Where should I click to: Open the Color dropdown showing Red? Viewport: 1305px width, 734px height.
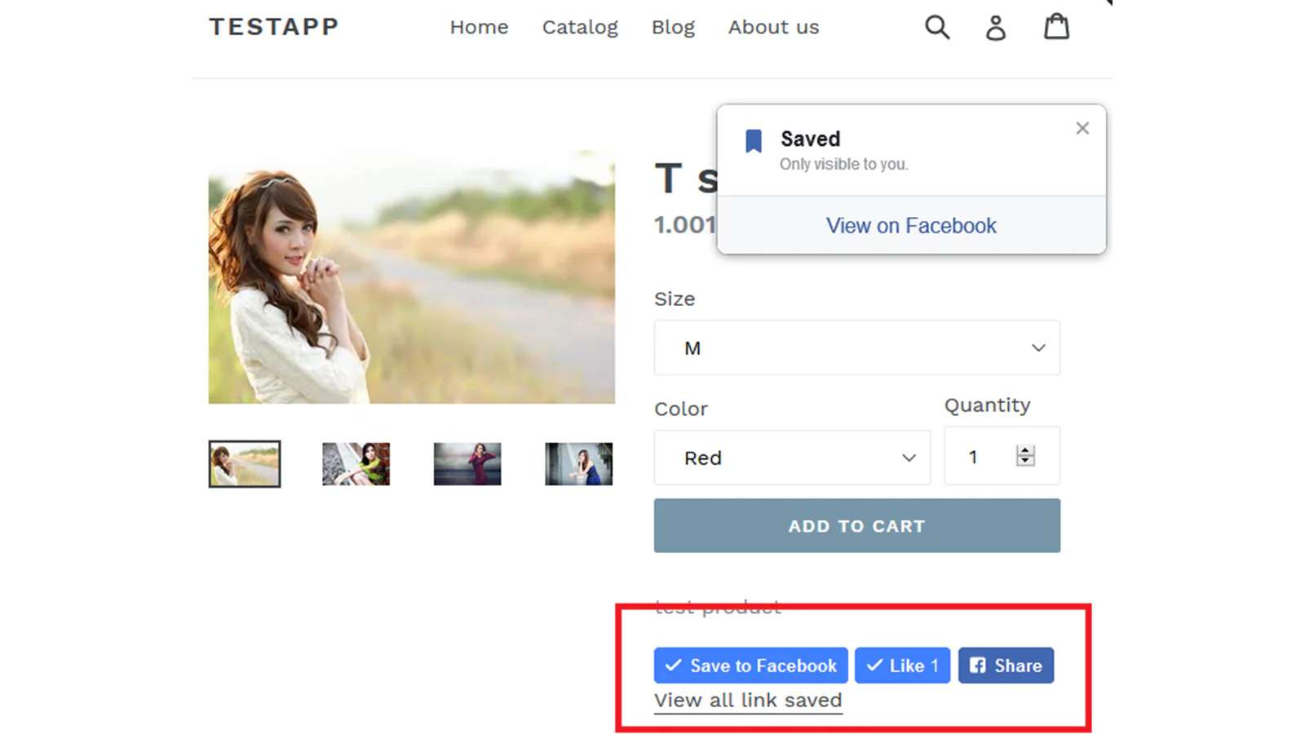[x=791, y=458]
